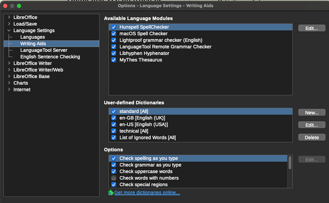The height and width of the screenshot is (203, 329).
Task: Toggle LanguageTool Remote Grammar Checker checkbox
Action: [x=114, y=47]
